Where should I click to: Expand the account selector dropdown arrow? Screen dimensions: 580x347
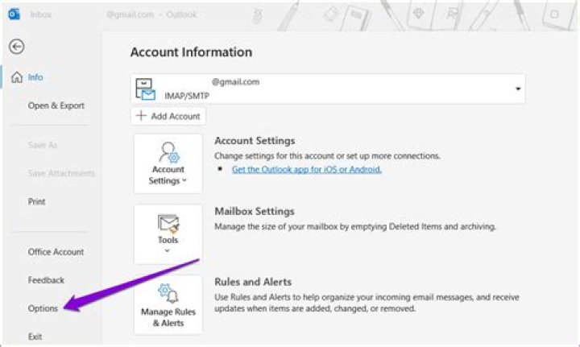click(x=518, y=89)
